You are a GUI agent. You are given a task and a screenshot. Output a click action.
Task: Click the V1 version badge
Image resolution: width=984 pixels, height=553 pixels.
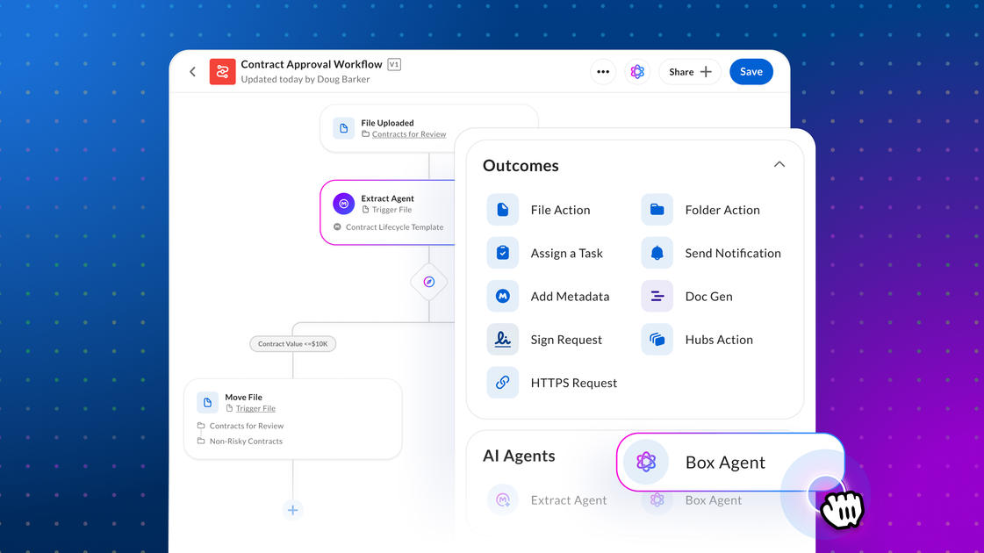(x=394, y=64)
